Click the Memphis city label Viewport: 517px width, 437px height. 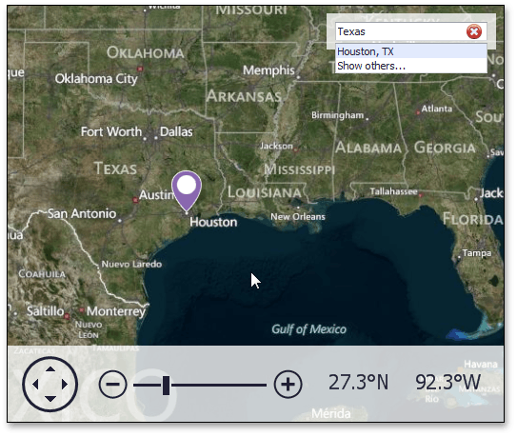pos(268,70)
